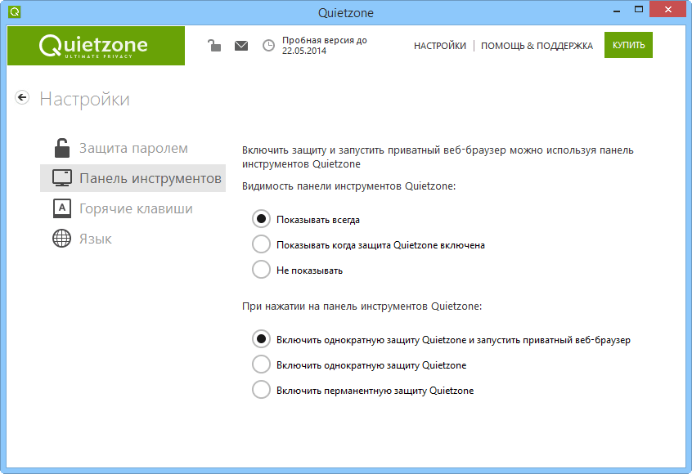Viewport: 692px width, 474px height.
Task: Click 'Видимость панели инструментов Quietzone:' label
Action: point(348,186)
